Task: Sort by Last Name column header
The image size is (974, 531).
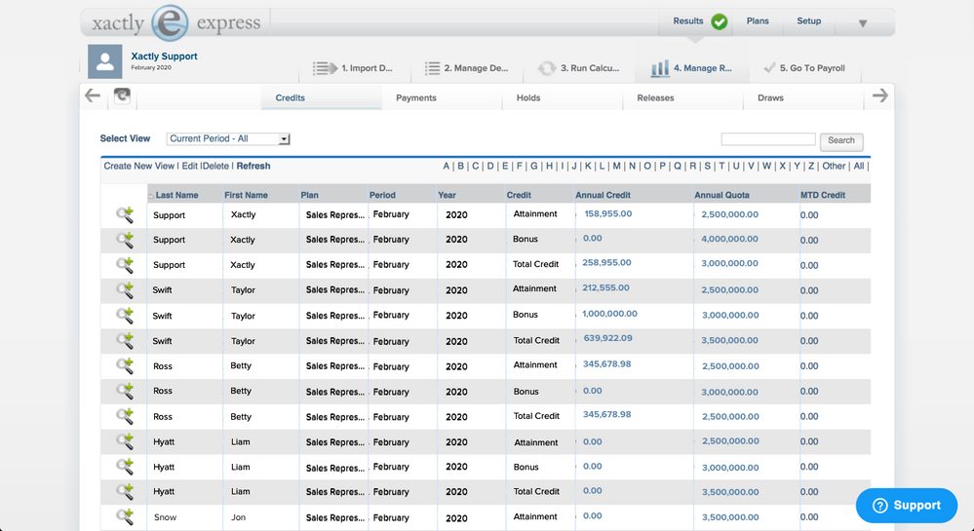Action: (x=176, y=195)
